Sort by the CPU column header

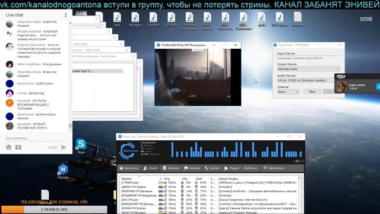(x=185, y=179)
